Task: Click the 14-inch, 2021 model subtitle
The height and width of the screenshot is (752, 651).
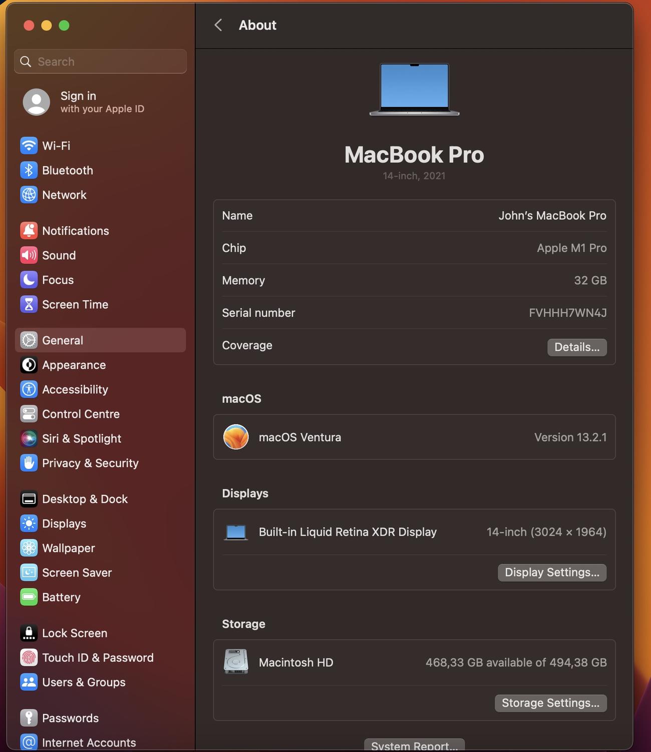Action: point(414,176)
